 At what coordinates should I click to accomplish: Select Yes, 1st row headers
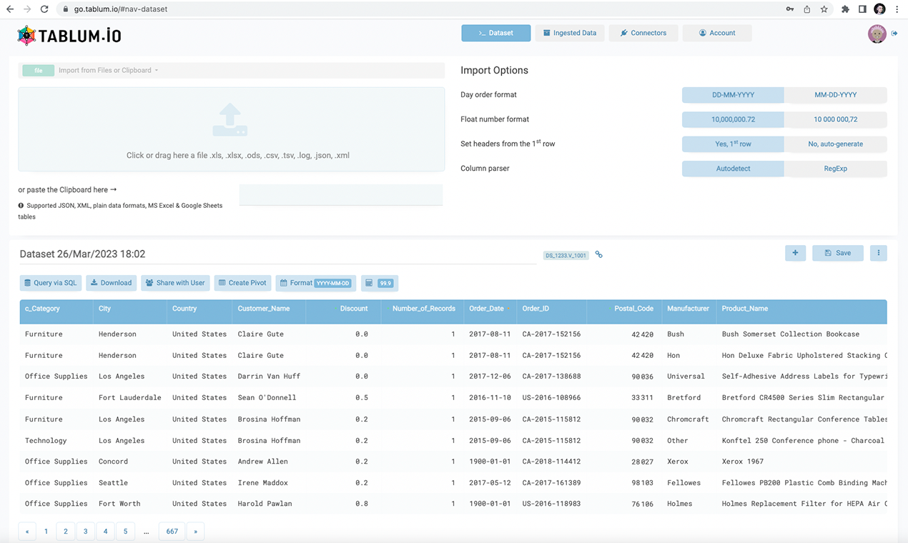coord(733,144)
